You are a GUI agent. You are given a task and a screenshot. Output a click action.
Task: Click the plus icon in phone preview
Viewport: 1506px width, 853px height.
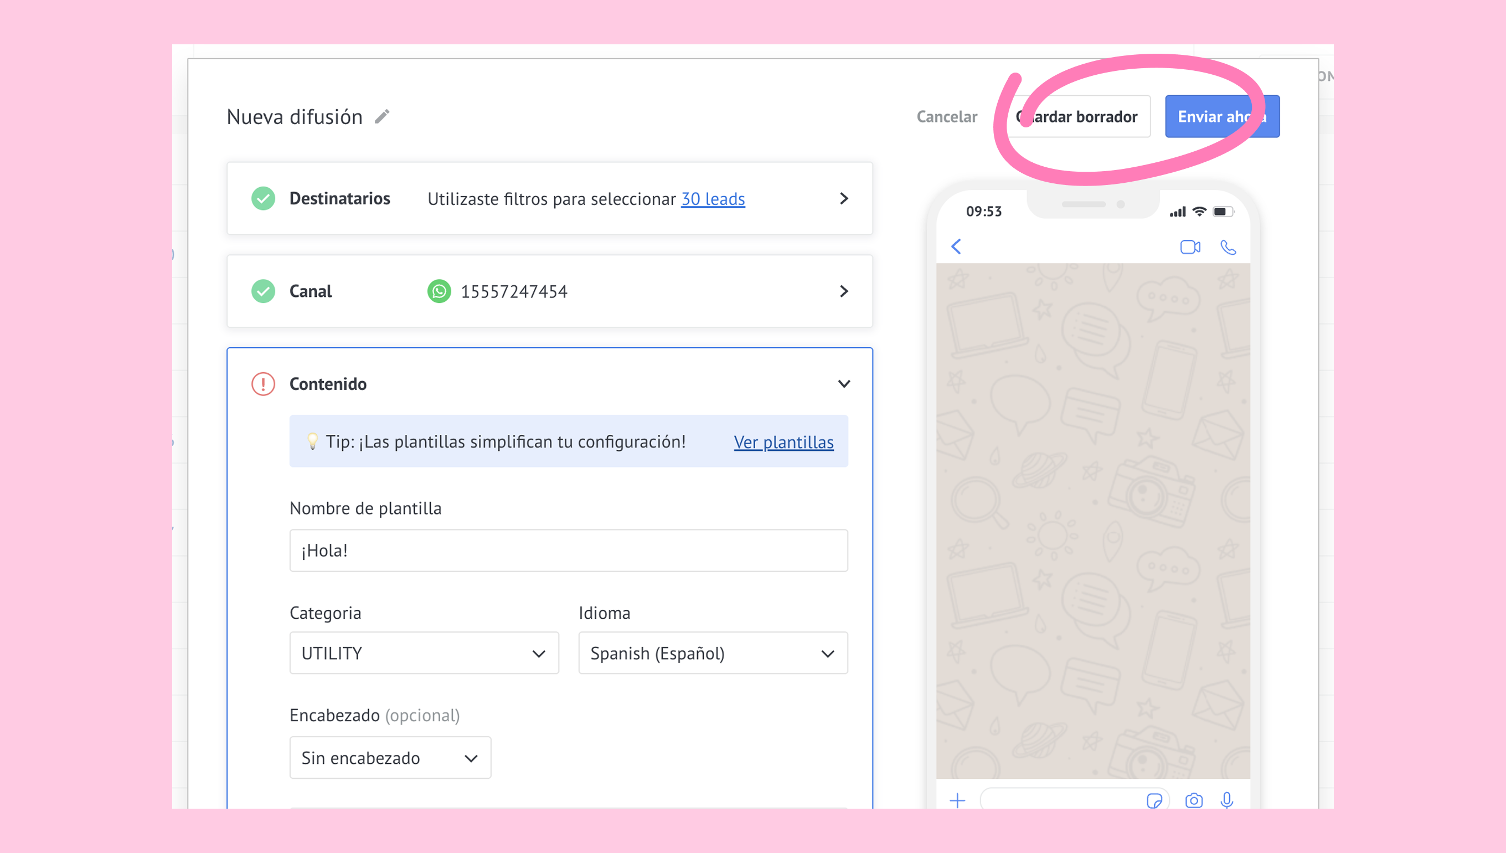[x=957, y=800]
